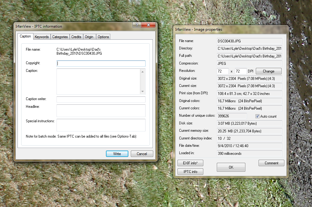
Task: Click the Current size value field
Action: click(x=249, y=86)
